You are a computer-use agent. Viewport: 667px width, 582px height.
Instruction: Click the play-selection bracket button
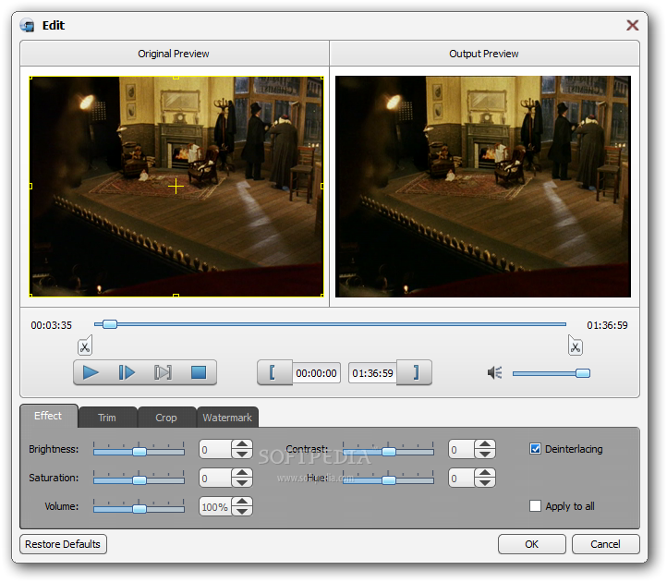163,372
